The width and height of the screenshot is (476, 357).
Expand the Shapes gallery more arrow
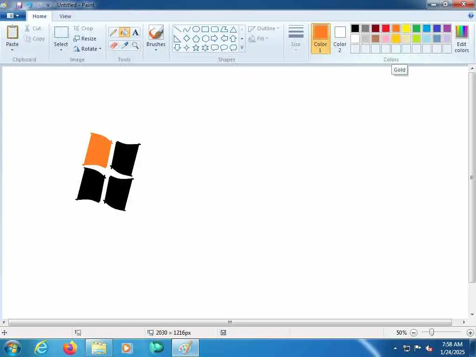pyautogui.click(x=242, y=48)
